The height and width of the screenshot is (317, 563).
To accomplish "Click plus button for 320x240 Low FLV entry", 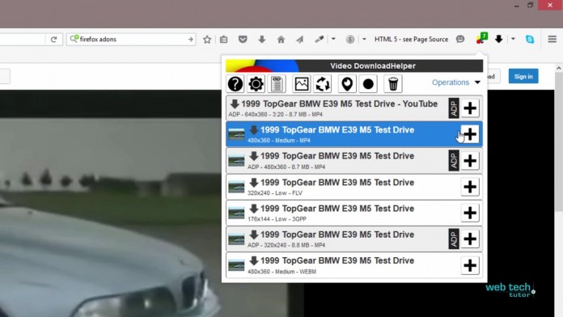I will pos(470,187).
